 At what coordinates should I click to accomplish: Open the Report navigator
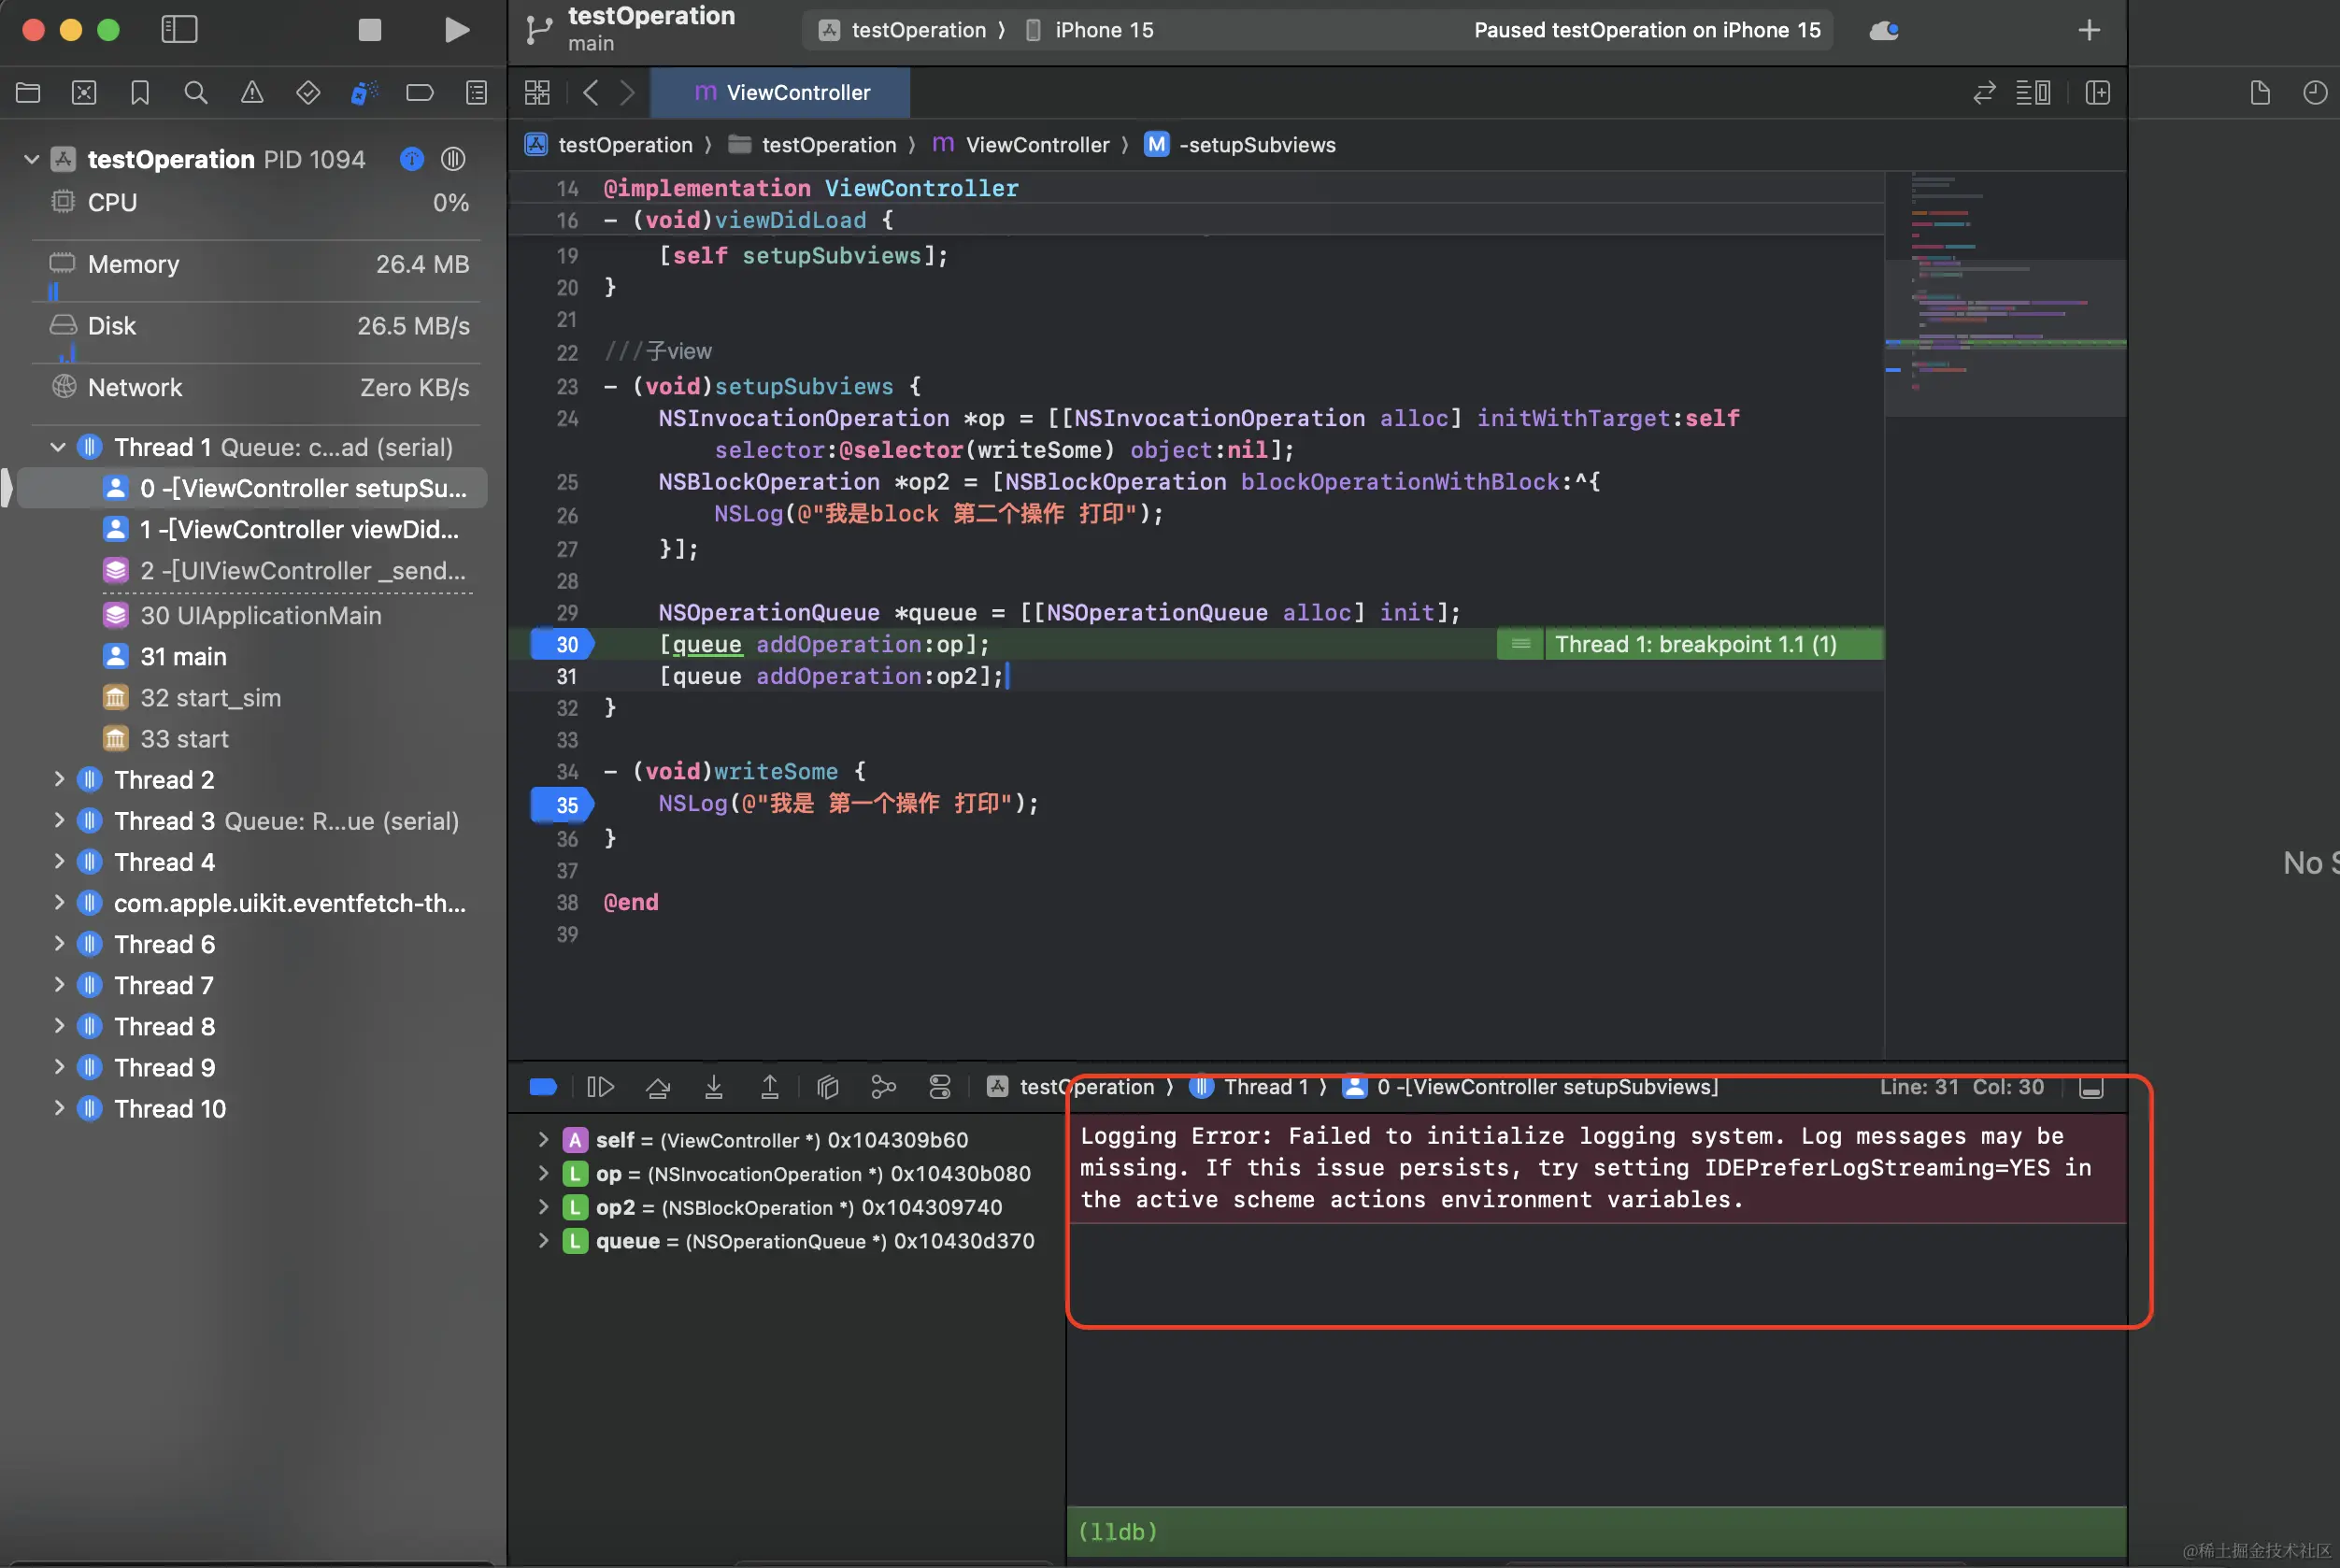476,93
